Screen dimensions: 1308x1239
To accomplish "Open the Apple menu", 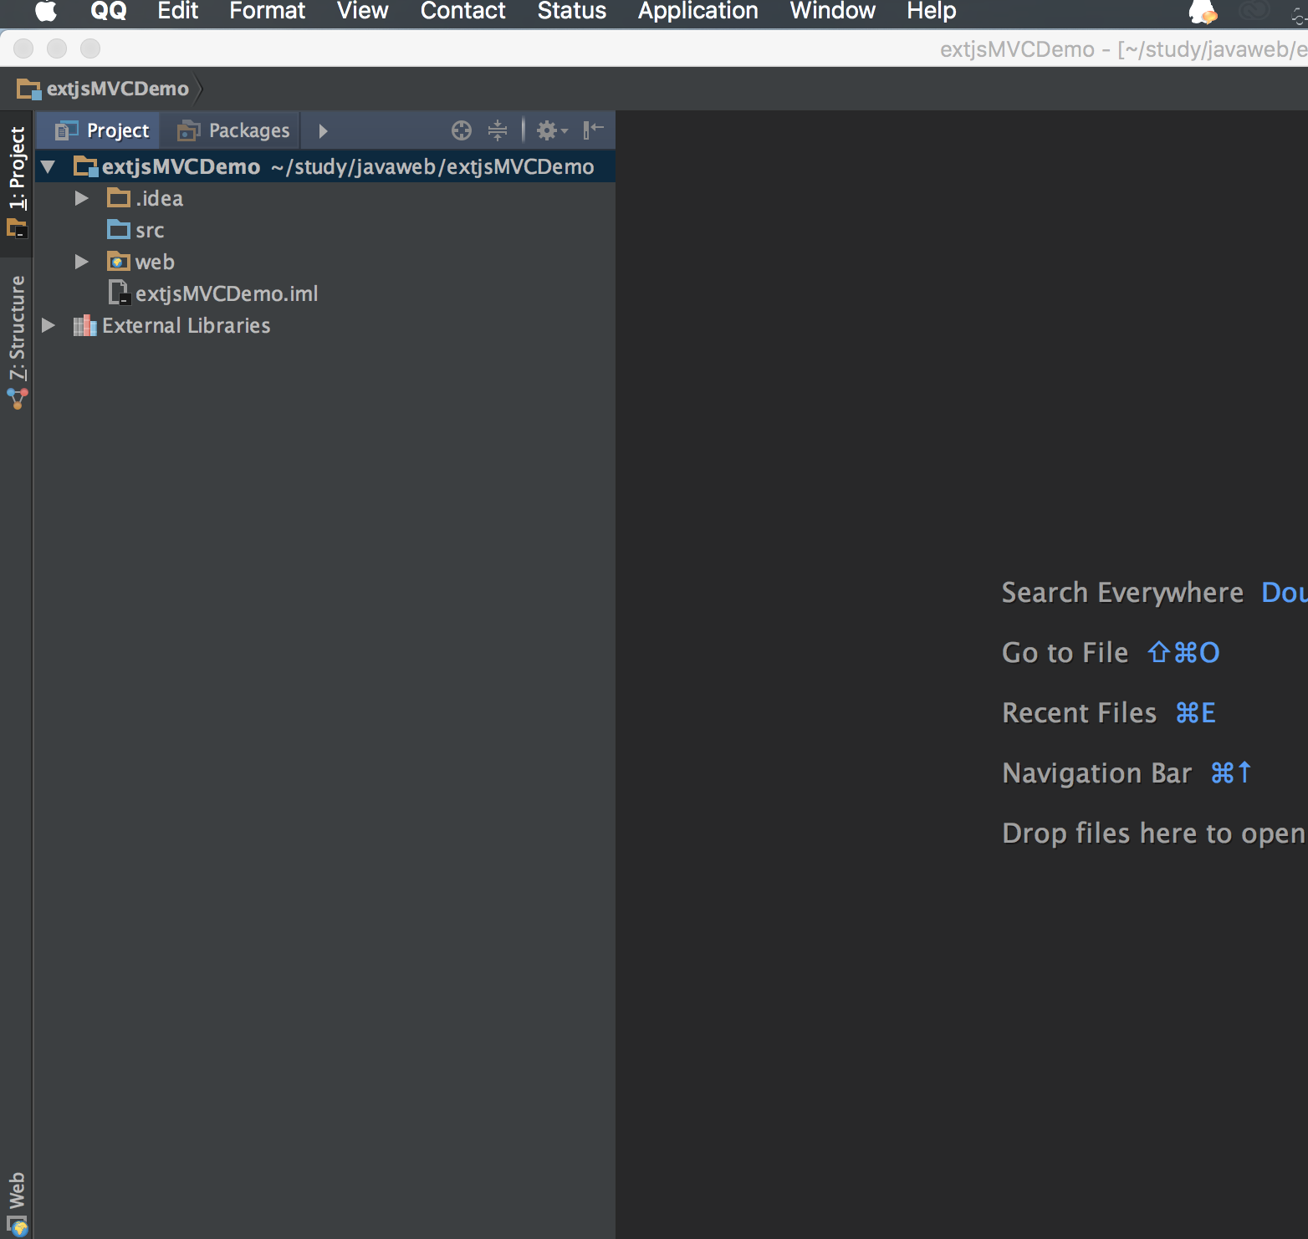I will point(46,12).
